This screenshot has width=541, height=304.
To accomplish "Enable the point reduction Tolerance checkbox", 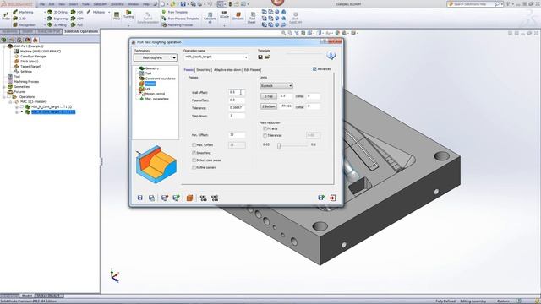I will point(265,135).
